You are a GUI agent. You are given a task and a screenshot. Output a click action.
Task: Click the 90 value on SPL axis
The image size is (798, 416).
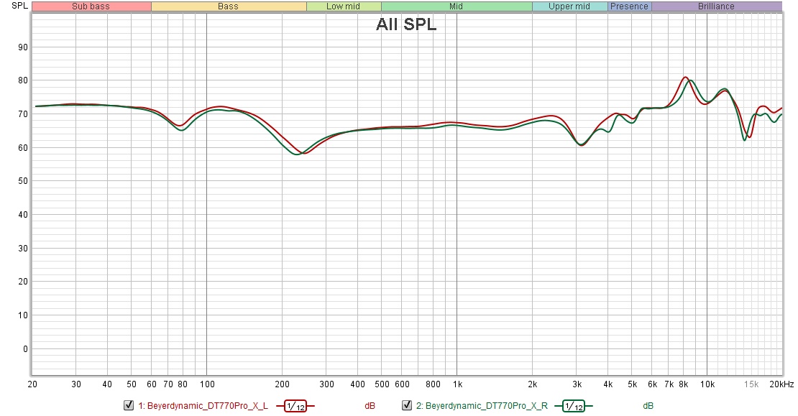[x=23, y=47]
